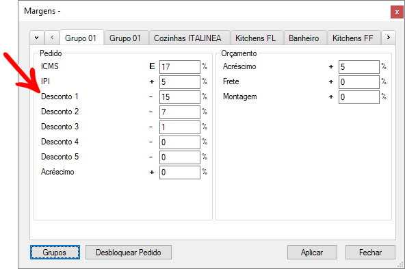This screenshot has width=405, height=269.
Task: Select the first Grupo 01 tab
Action: [x=81, y=38]
